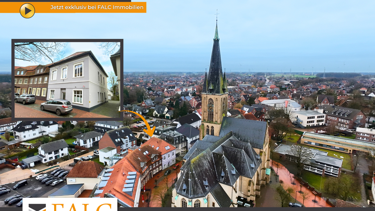
Task: Click the long flat green-roofed building
Action: click(335, 142)
